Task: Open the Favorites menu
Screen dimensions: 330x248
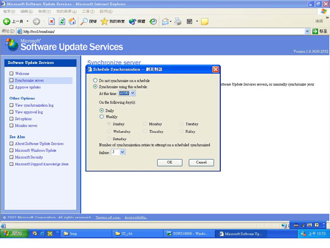Action: point(67,11)
